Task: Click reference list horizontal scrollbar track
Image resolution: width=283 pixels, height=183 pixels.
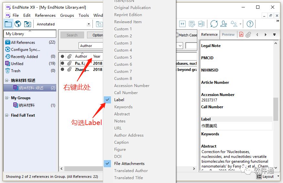Action: [84, 169]
